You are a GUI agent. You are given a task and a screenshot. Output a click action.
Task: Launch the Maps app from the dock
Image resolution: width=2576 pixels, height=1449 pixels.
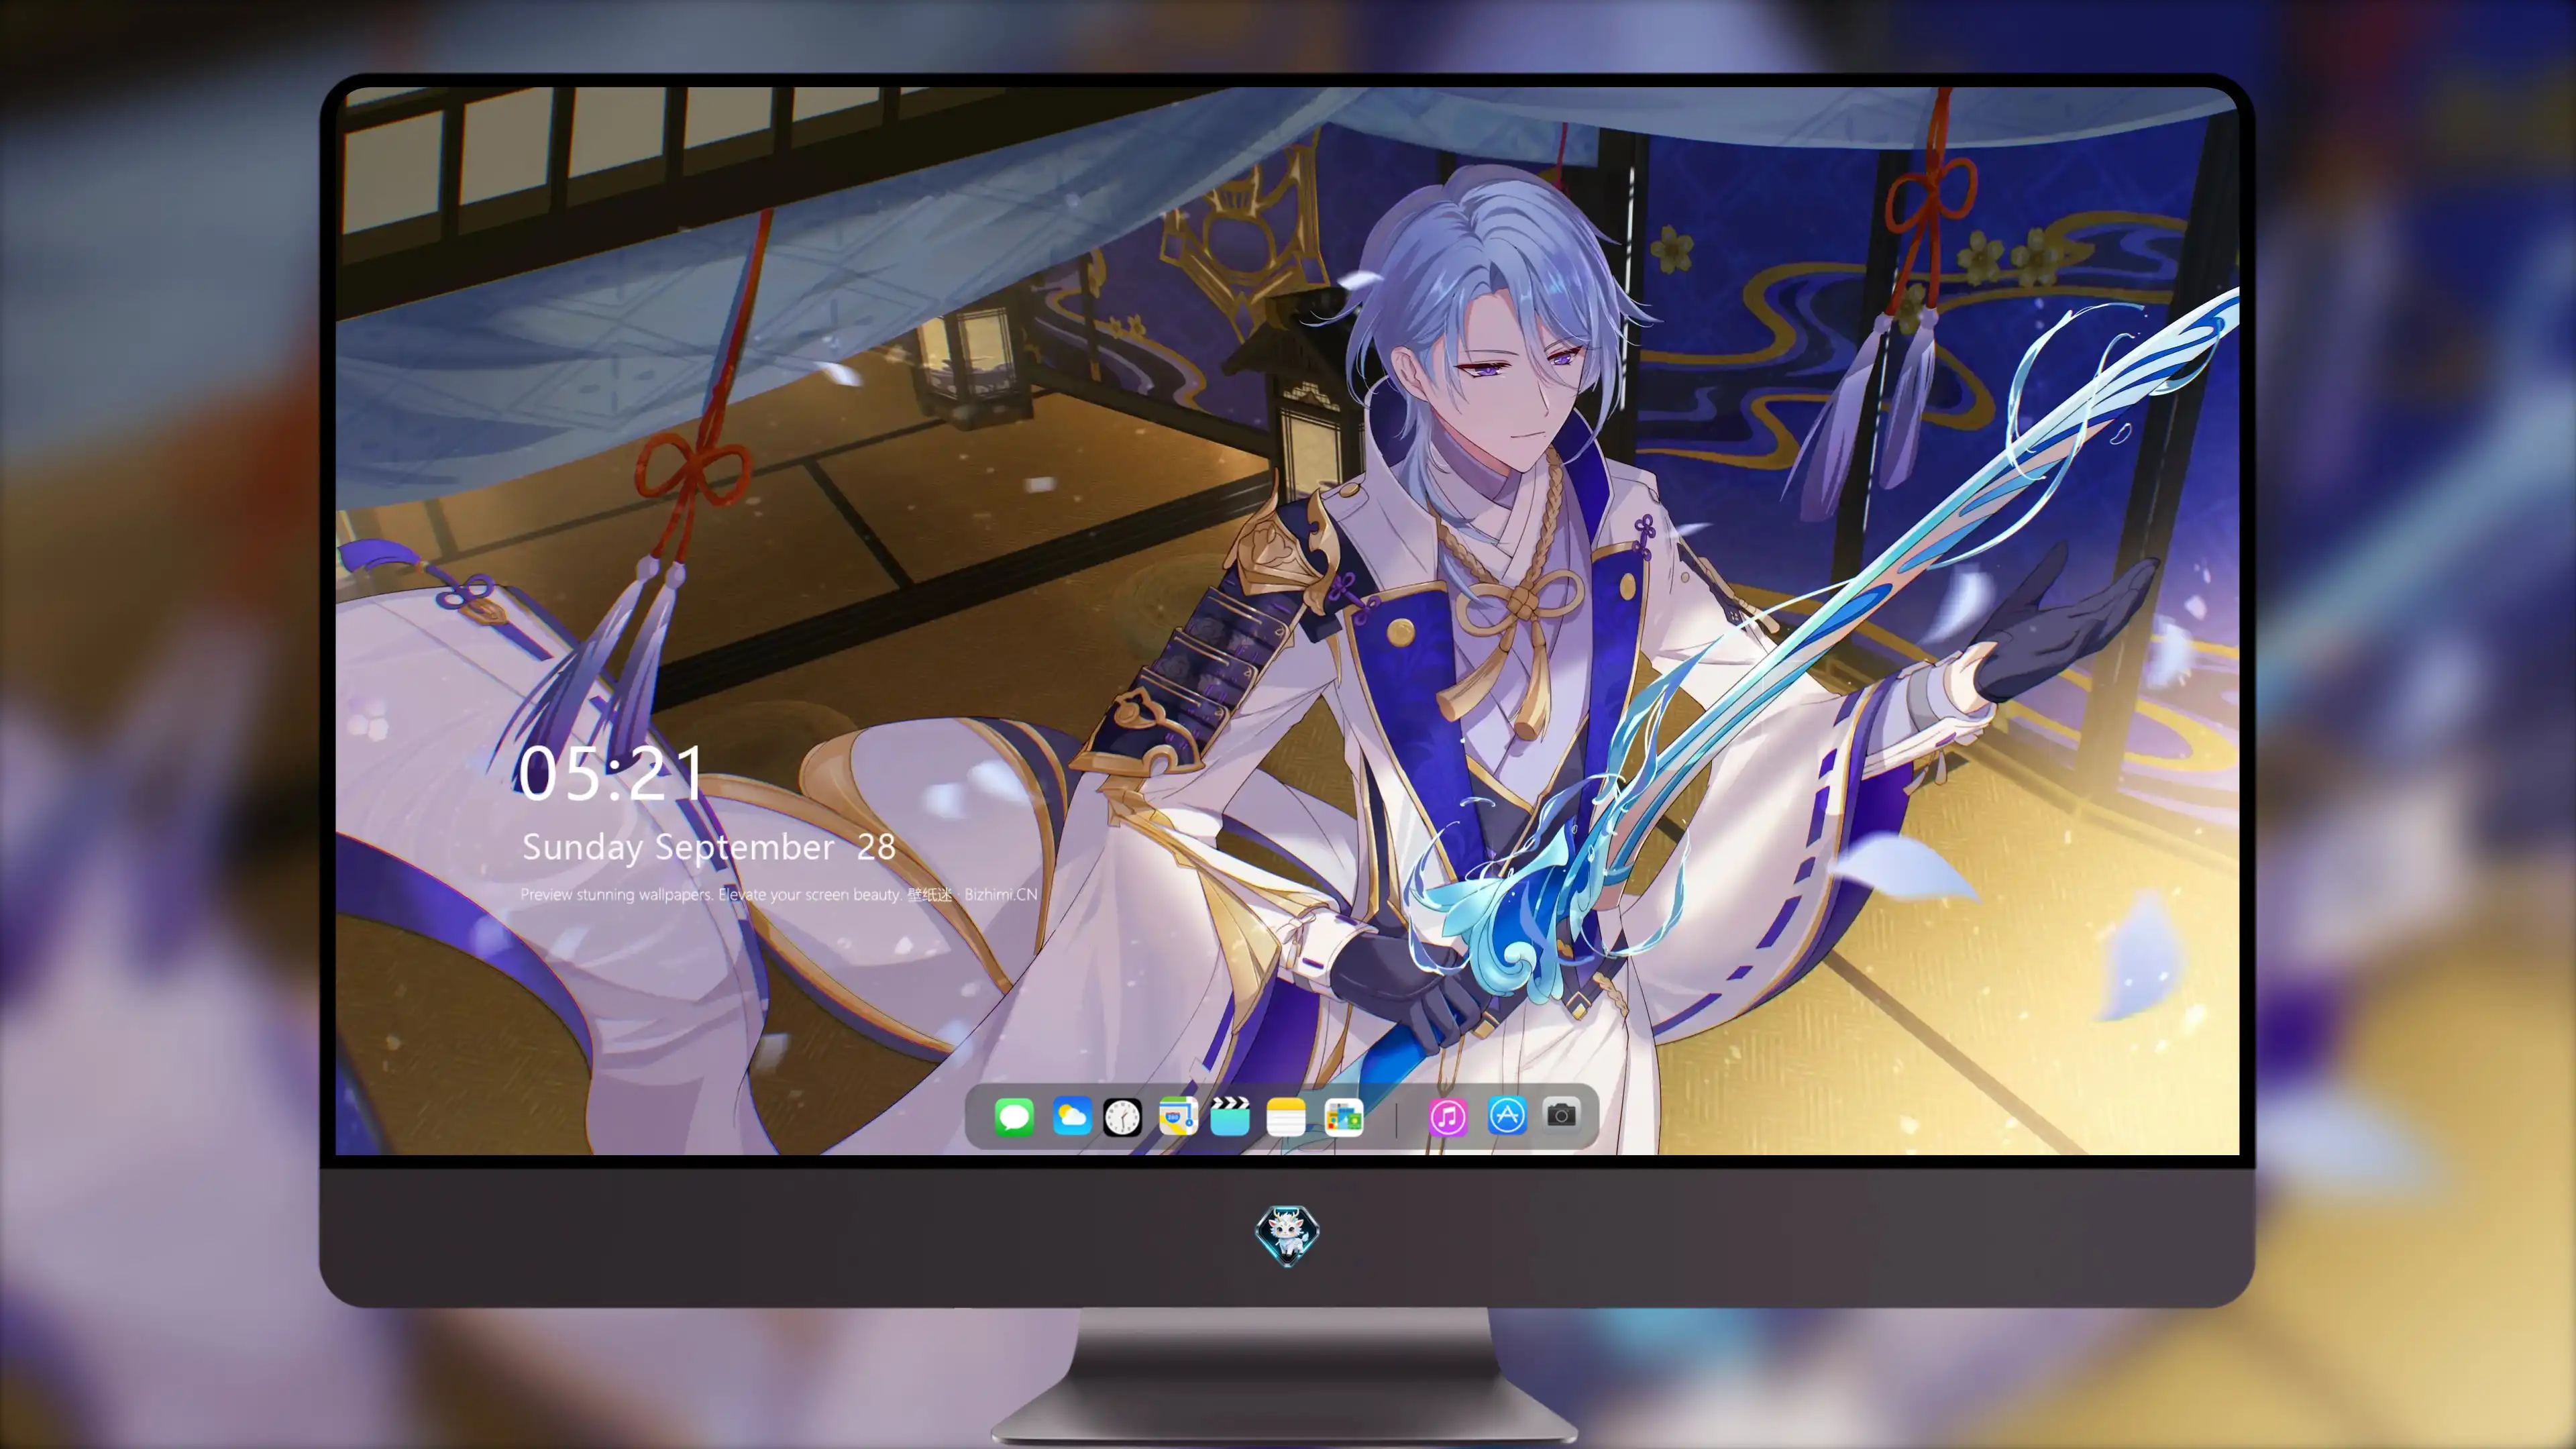click(1178, 1116)
